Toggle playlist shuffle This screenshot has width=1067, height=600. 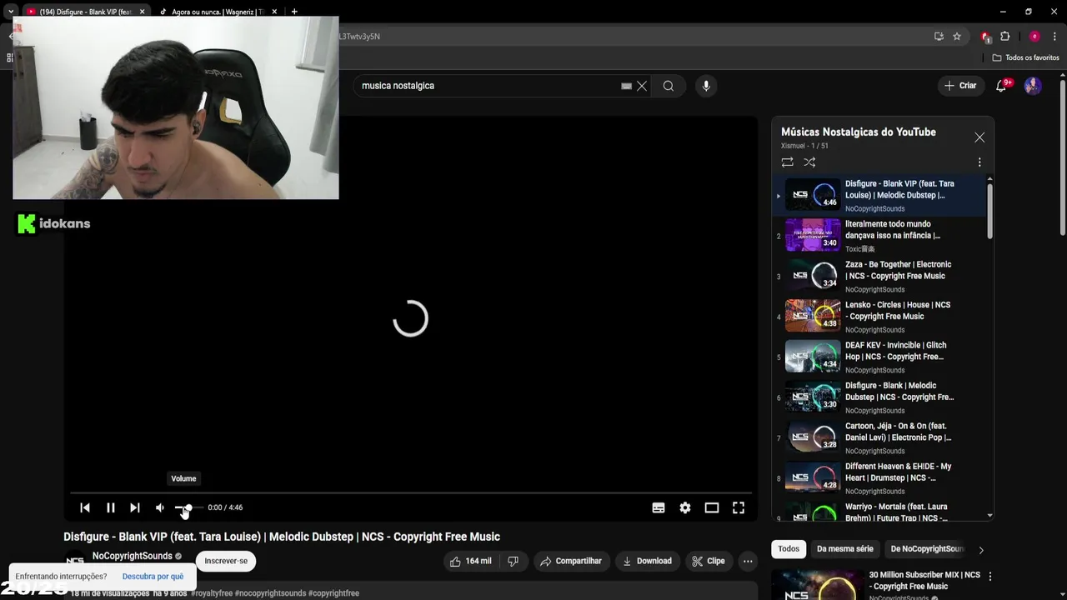[x=809, y=162]
